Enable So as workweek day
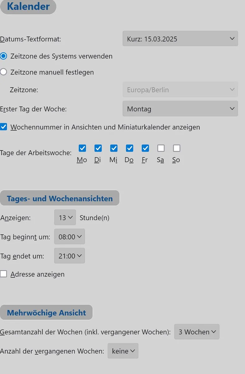This screenshot has height=374, width=245. 177,148
